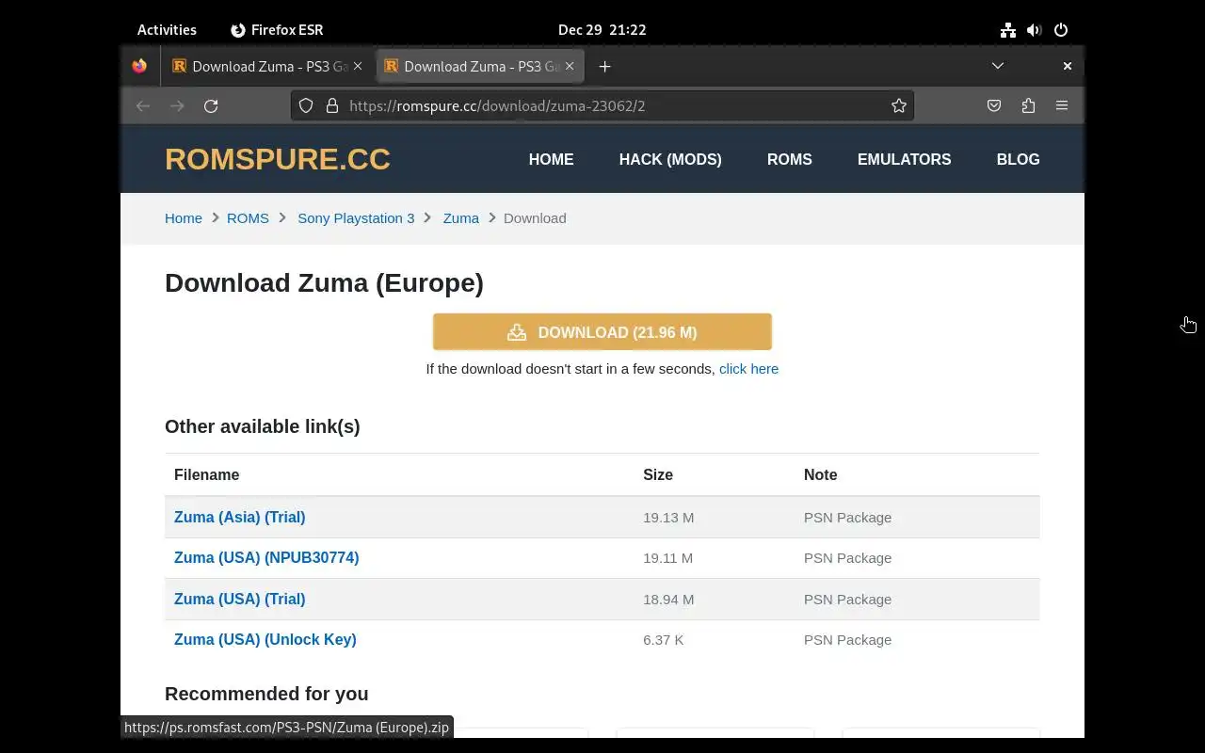
Task: Bookmark this page with the star
Action: coord(899,105)
